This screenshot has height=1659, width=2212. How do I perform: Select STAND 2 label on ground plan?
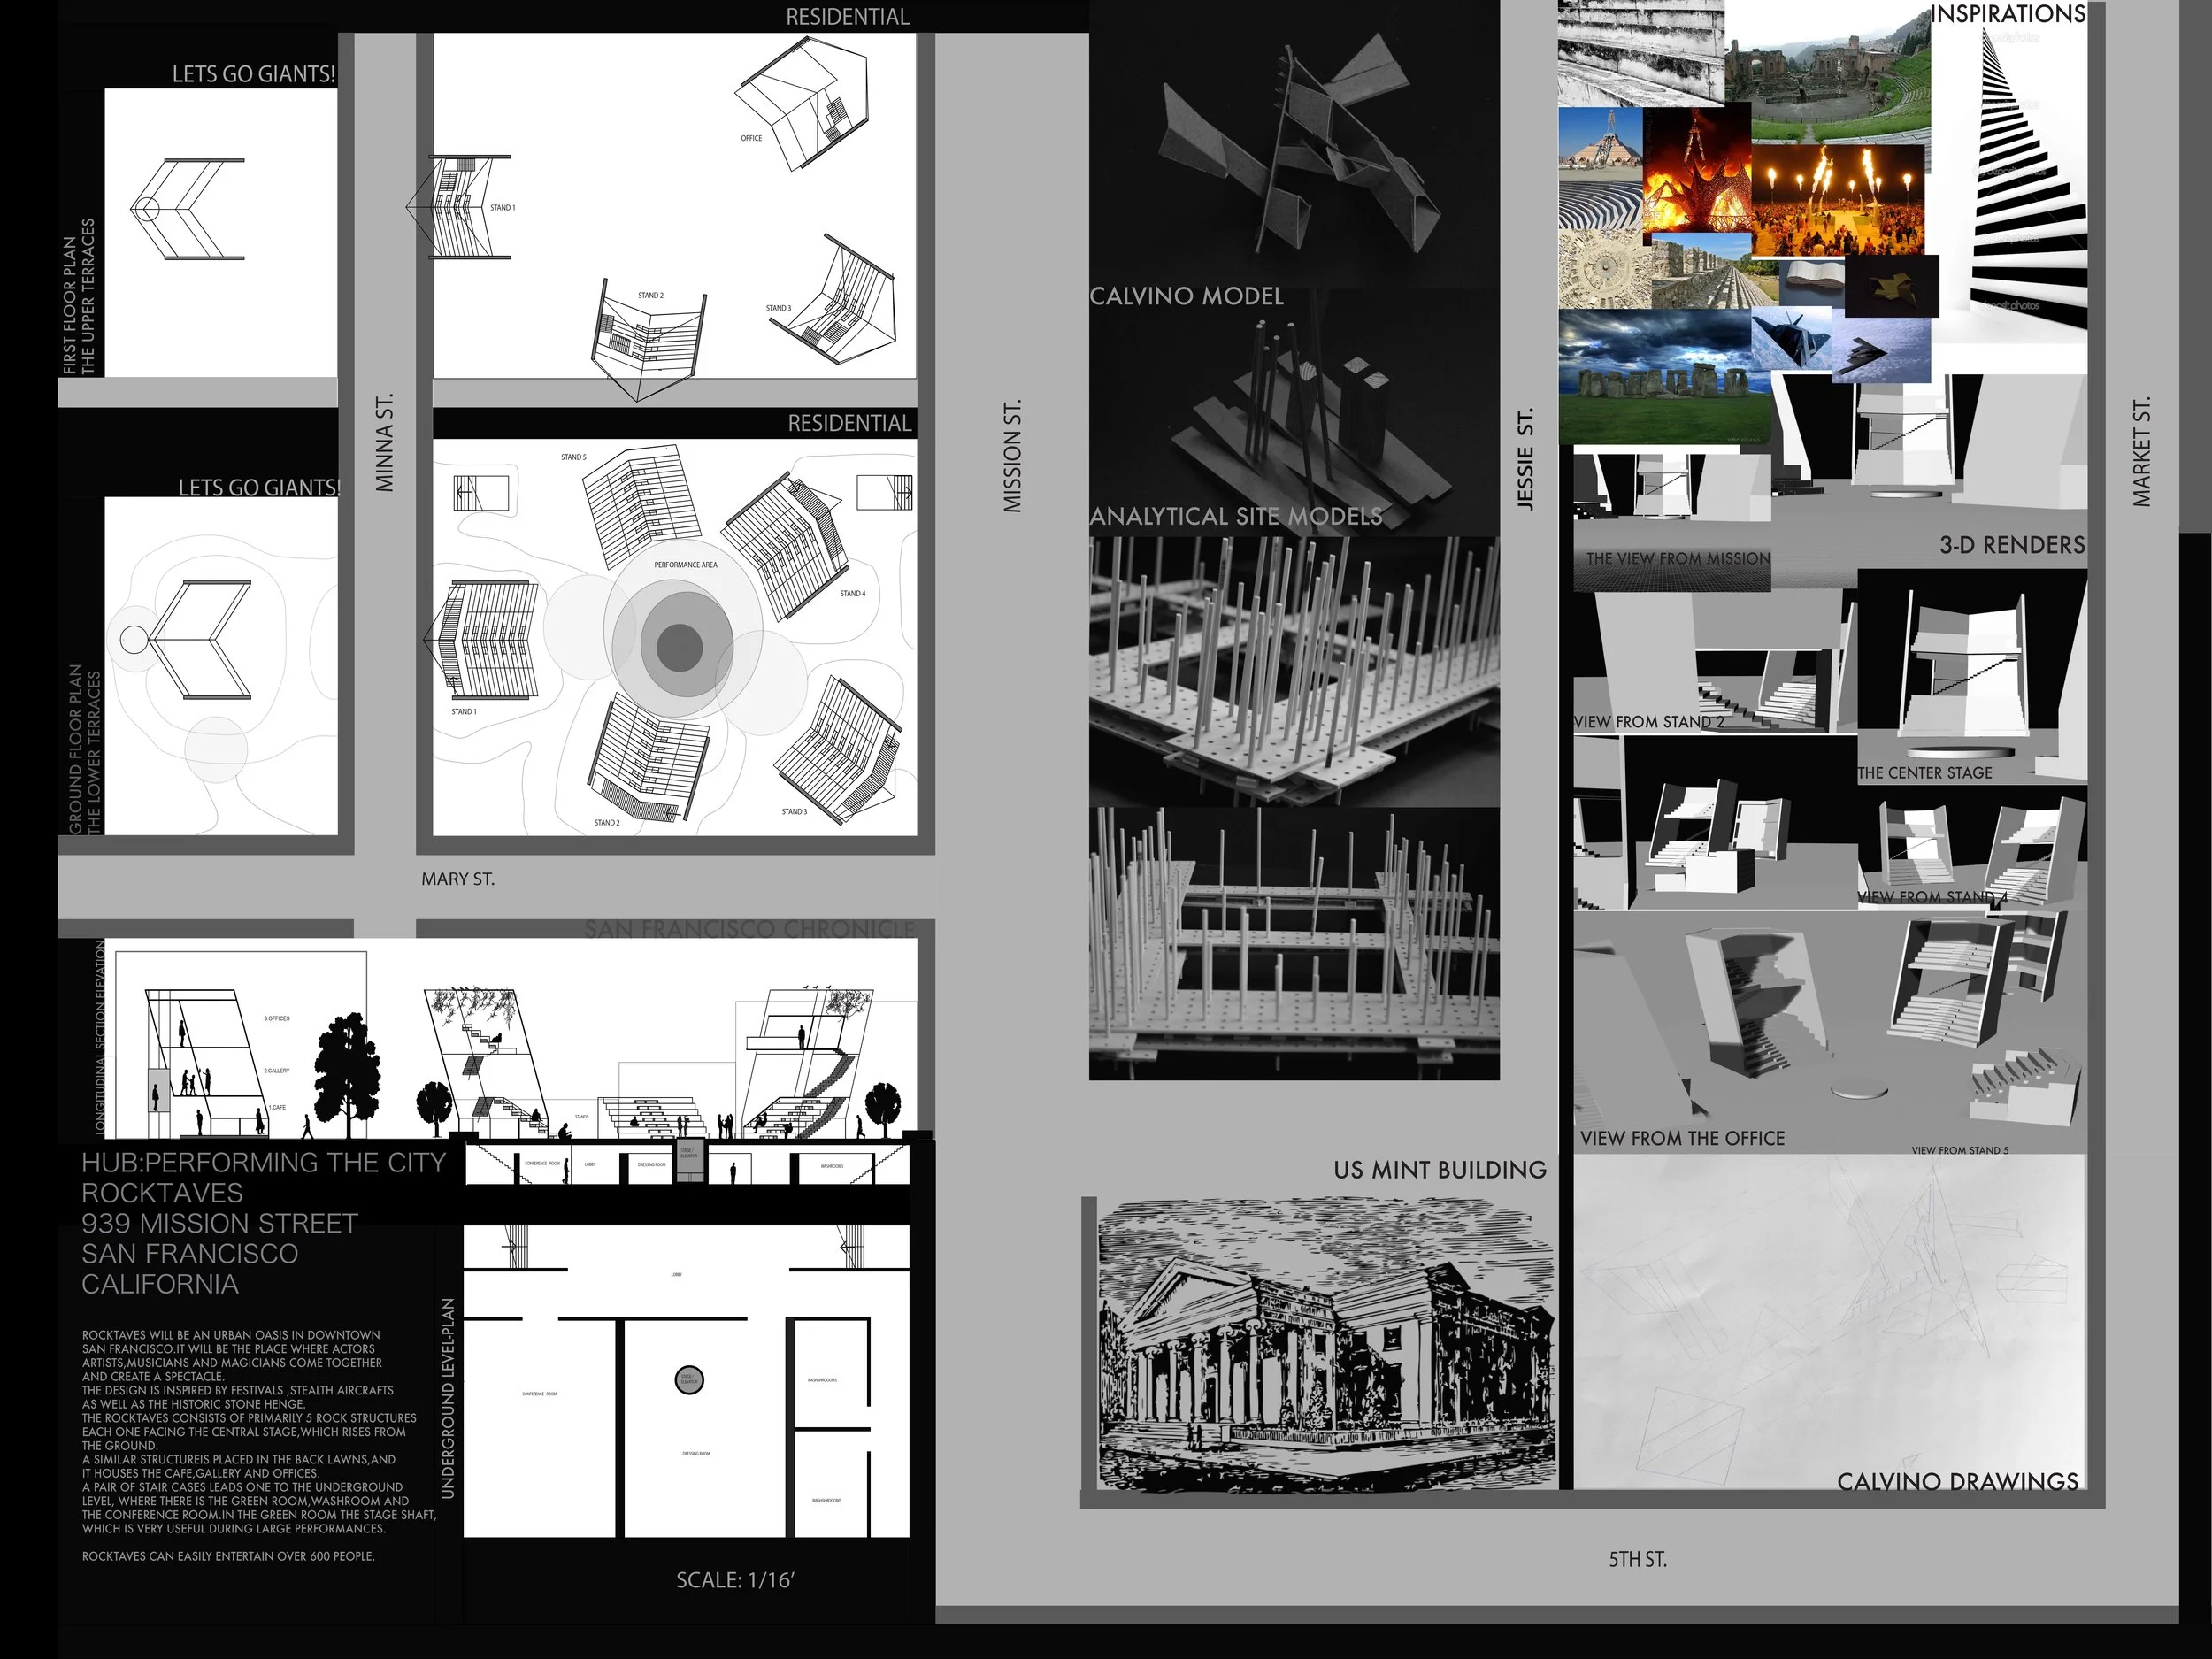(606, 823)
